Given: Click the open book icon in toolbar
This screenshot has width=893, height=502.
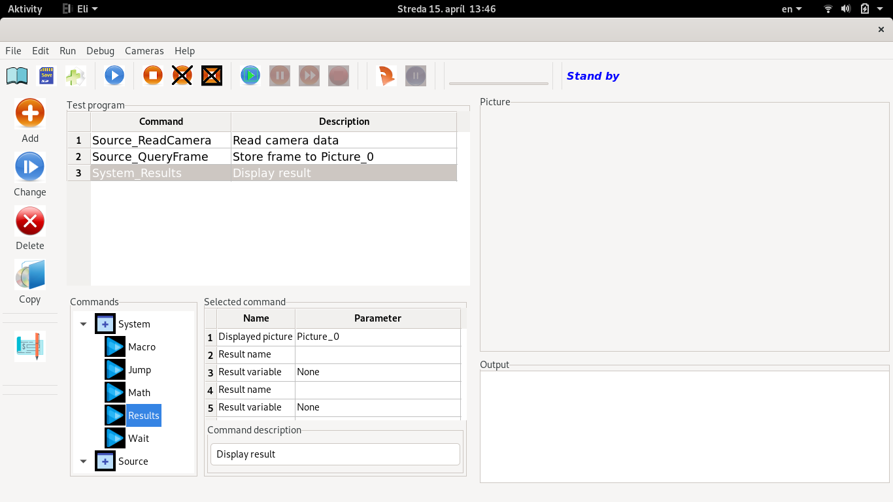Looking at the screenshot, I should click(x=17, y=76).
